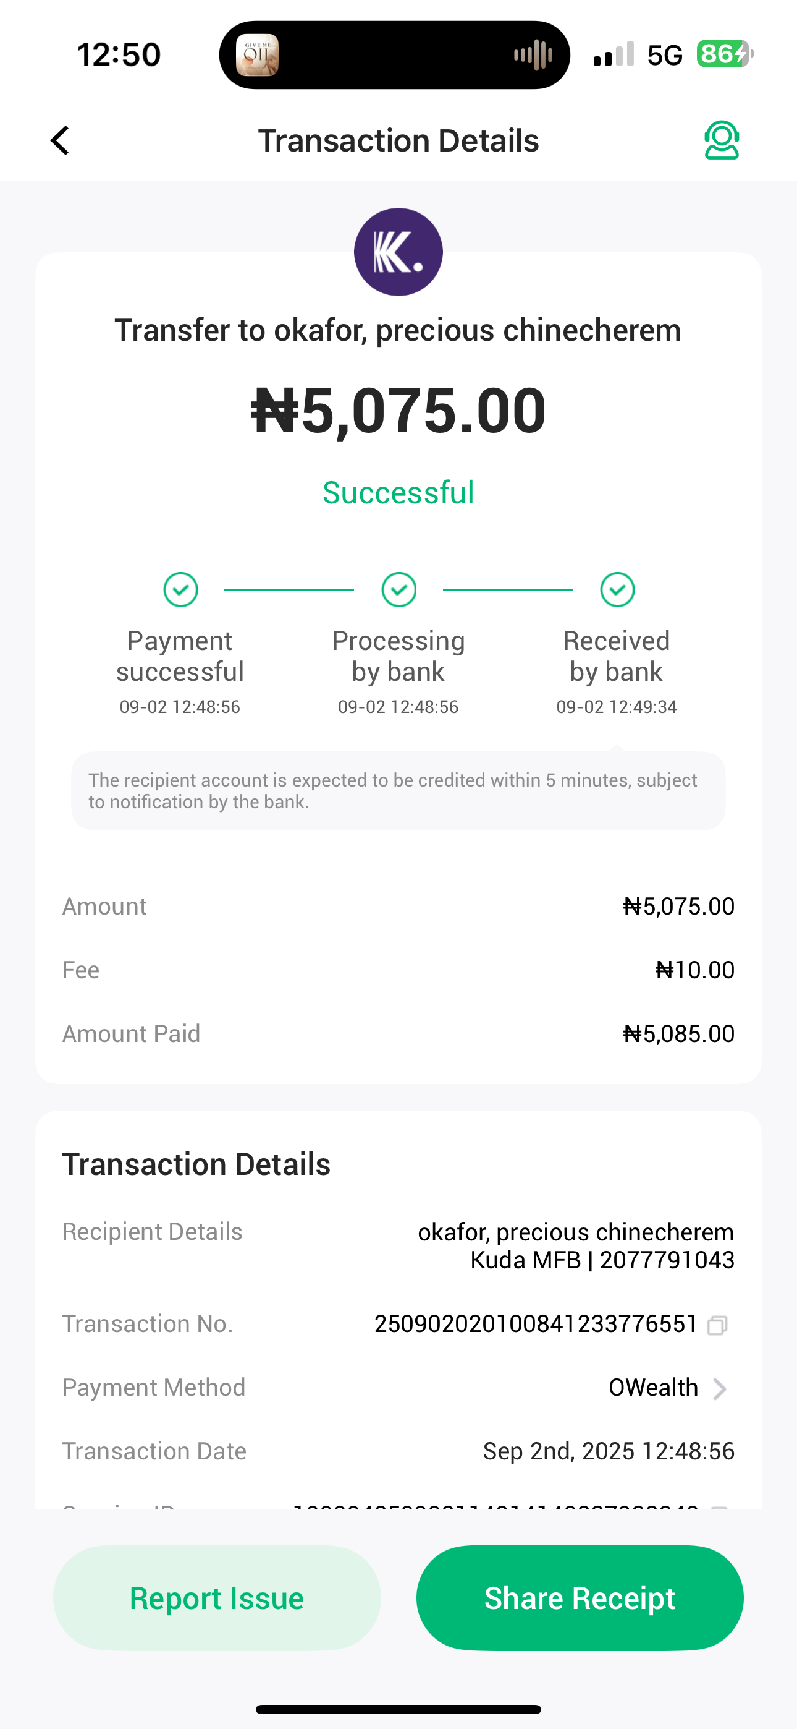Copy the transaction number

coord(717,1325)
